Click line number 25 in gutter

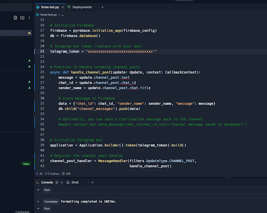pyautogui.click(x=42, y=72)
